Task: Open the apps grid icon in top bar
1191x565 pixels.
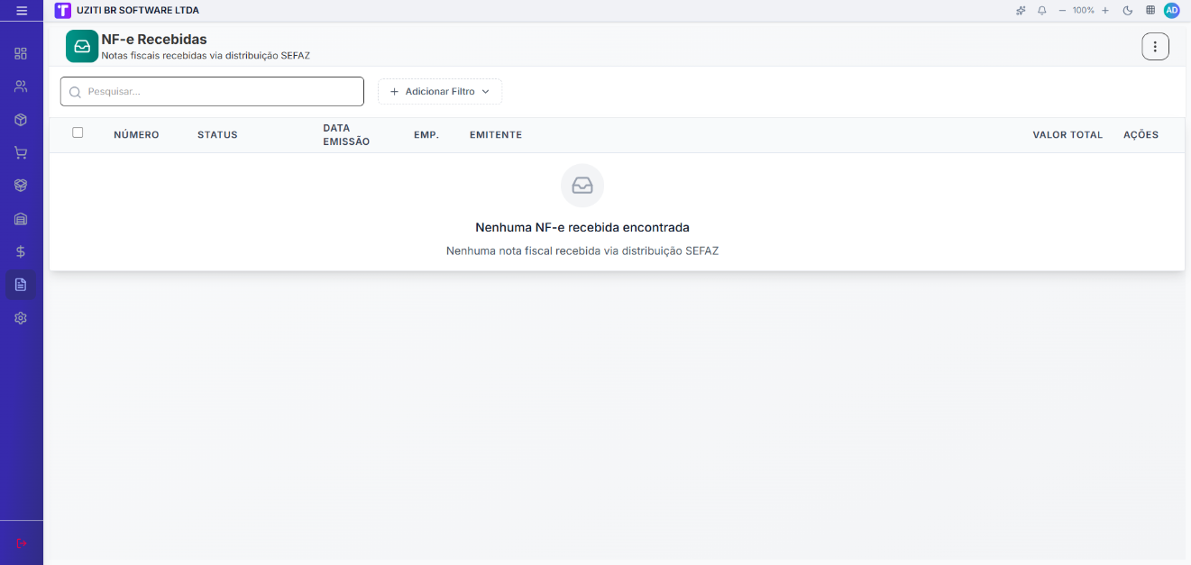Action: (1150, 10)
